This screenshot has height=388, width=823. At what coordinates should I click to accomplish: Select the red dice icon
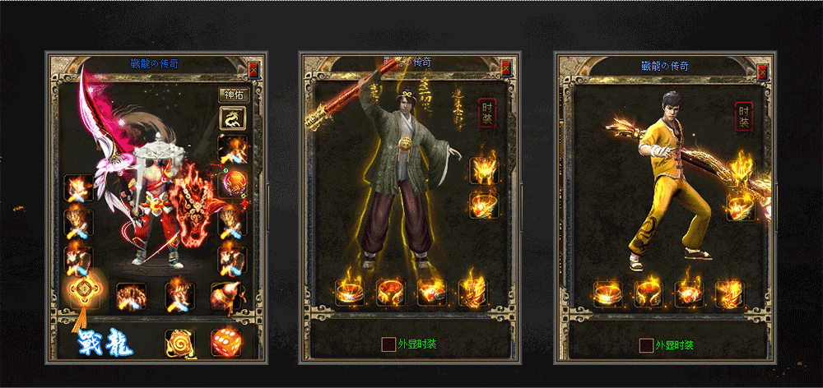tap(226, 343)
